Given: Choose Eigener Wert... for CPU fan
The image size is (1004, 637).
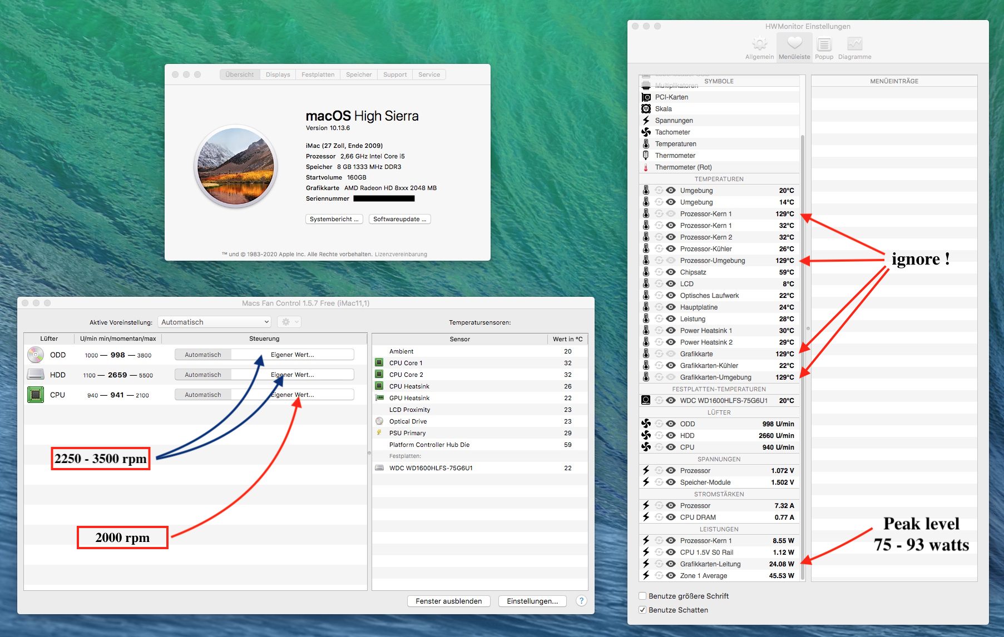Looking at the screenshot, I should (293, 395).
